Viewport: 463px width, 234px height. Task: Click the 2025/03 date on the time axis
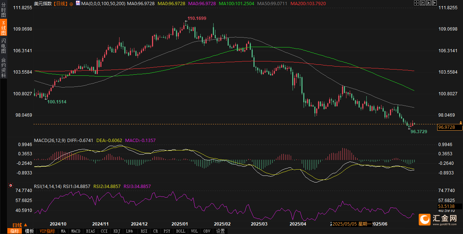pos(259,224)
